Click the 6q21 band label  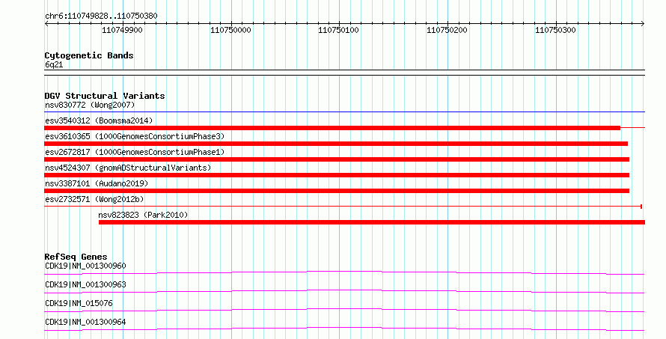click(x=54, y=64)
